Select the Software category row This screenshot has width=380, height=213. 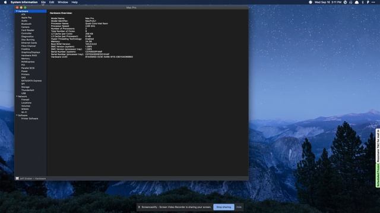tap(31, 115)
